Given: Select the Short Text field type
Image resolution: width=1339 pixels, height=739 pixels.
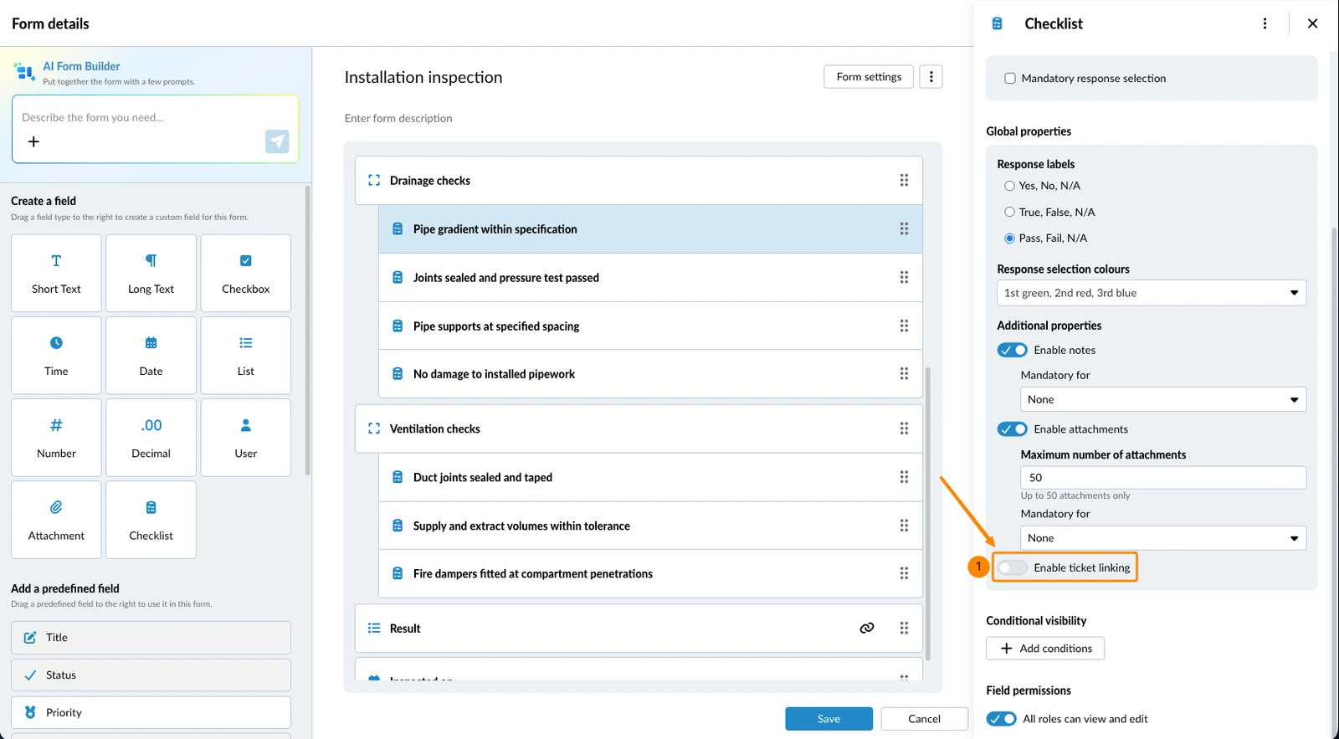Looking at the screenshot, I should [x=56, y=274].
